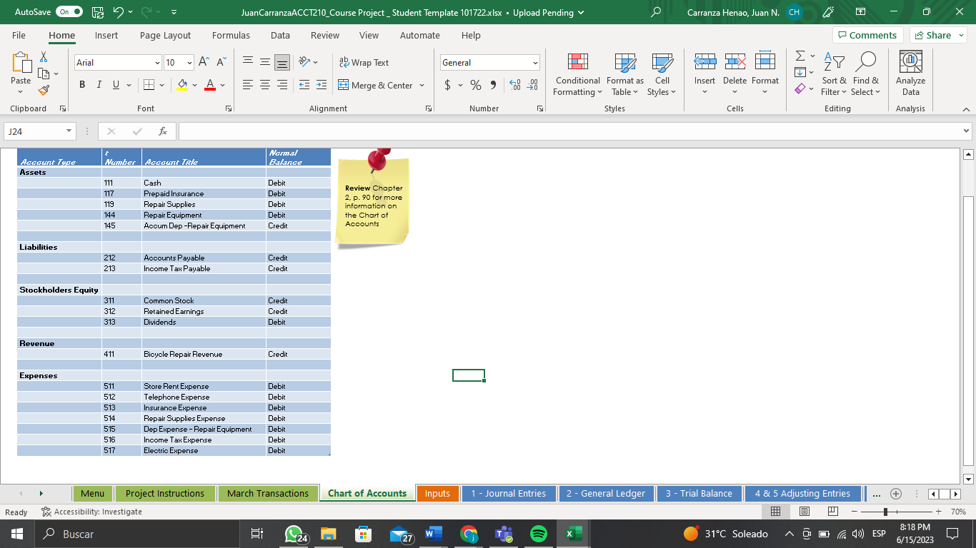This screenshot has width=976, height=548.
Task: Switch to the March Transactions sheet tab
Action: click(x=268, y=493)
